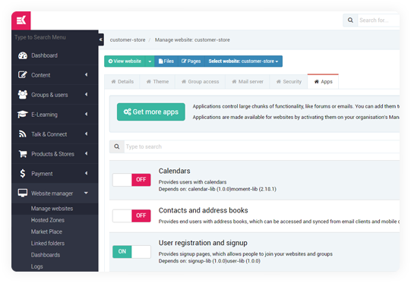This screenshot has width=411, height=283.
Task: Open the View website dropdown caret
Action: tap(150, 61)
